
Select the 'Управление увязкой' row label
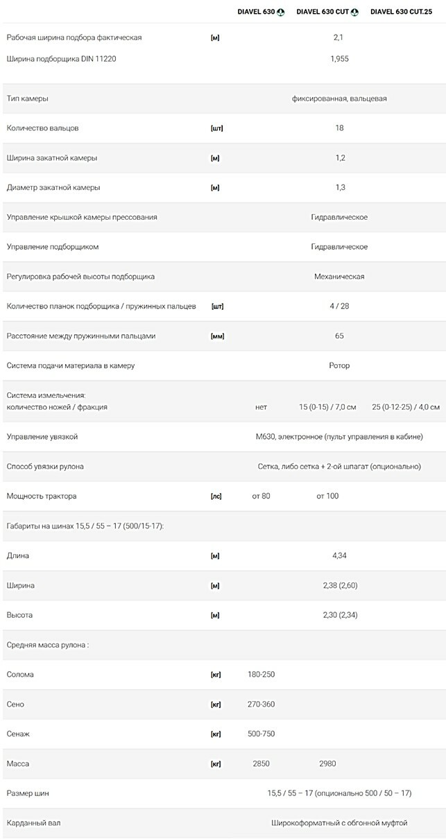(42, 437)
